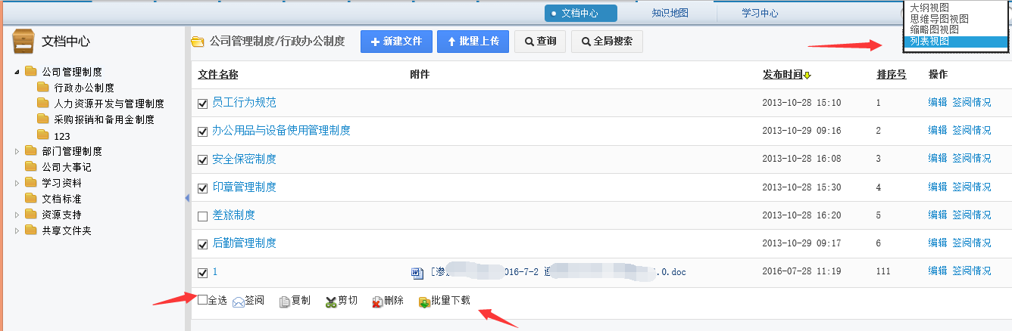The width and height of the screenshot is (1012, 331).
Task: Select 缩略图视图 from the view list
Action: (956, 29)
